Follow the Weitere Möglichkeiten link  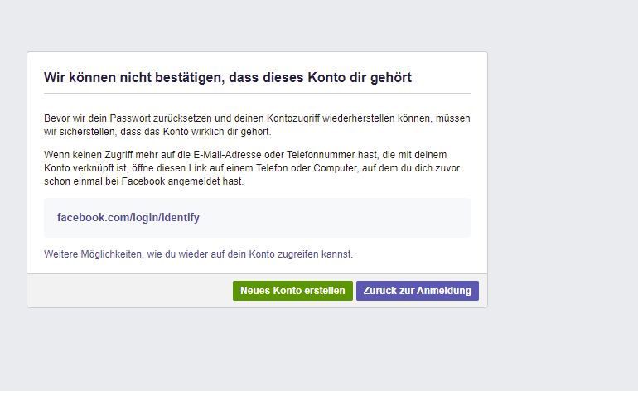pos(198,254)
